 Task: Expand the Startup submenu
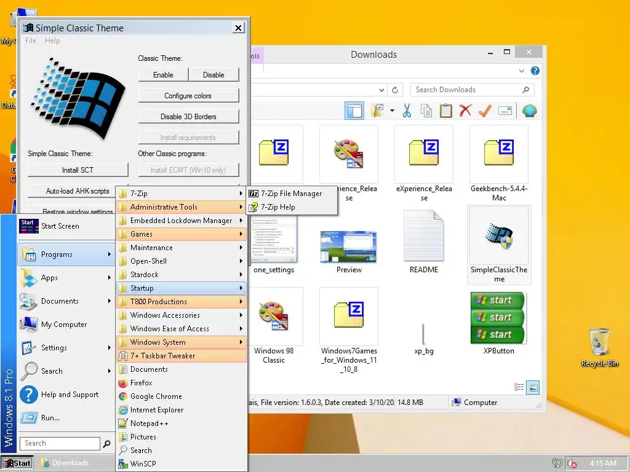181,288
